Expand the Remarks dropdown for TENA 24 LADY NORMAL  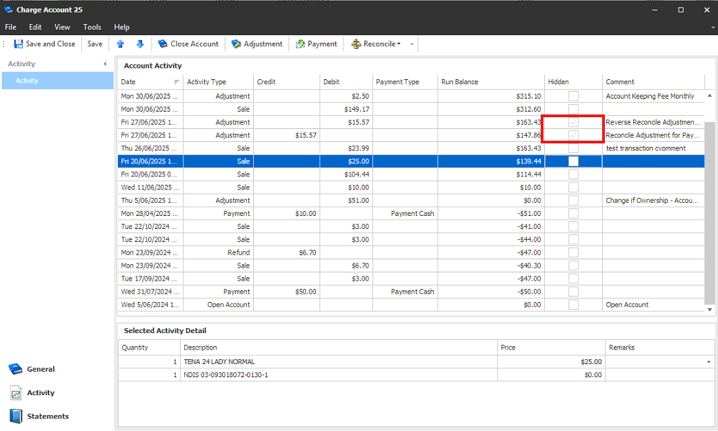(708, 361)
